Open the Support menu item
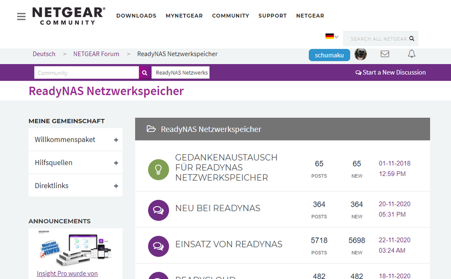 point(272,15)
